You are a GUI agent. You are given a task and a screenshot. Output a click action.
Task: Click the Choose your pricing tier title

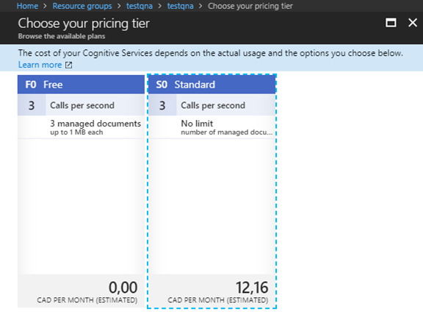click(x=84, y=24)
